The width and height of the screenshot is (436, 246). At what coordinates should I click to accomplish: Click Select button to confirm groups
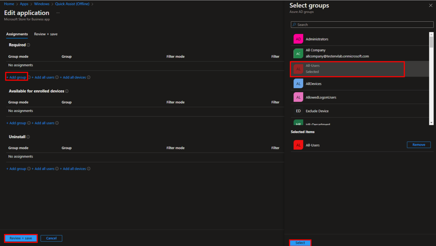[x=300, y=243]
